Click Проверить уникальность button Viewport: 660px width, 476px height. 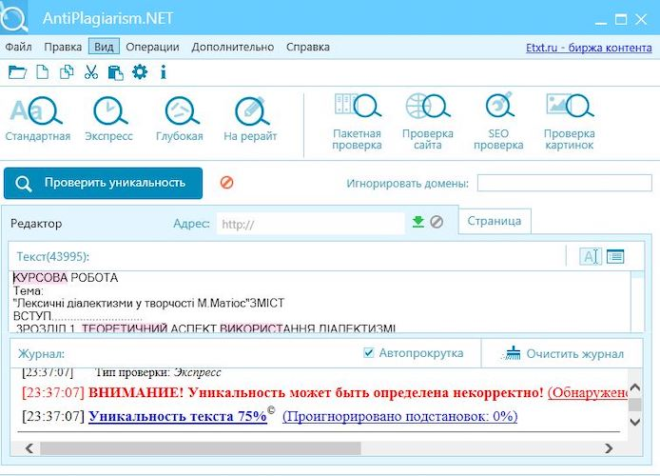(103, 183)
